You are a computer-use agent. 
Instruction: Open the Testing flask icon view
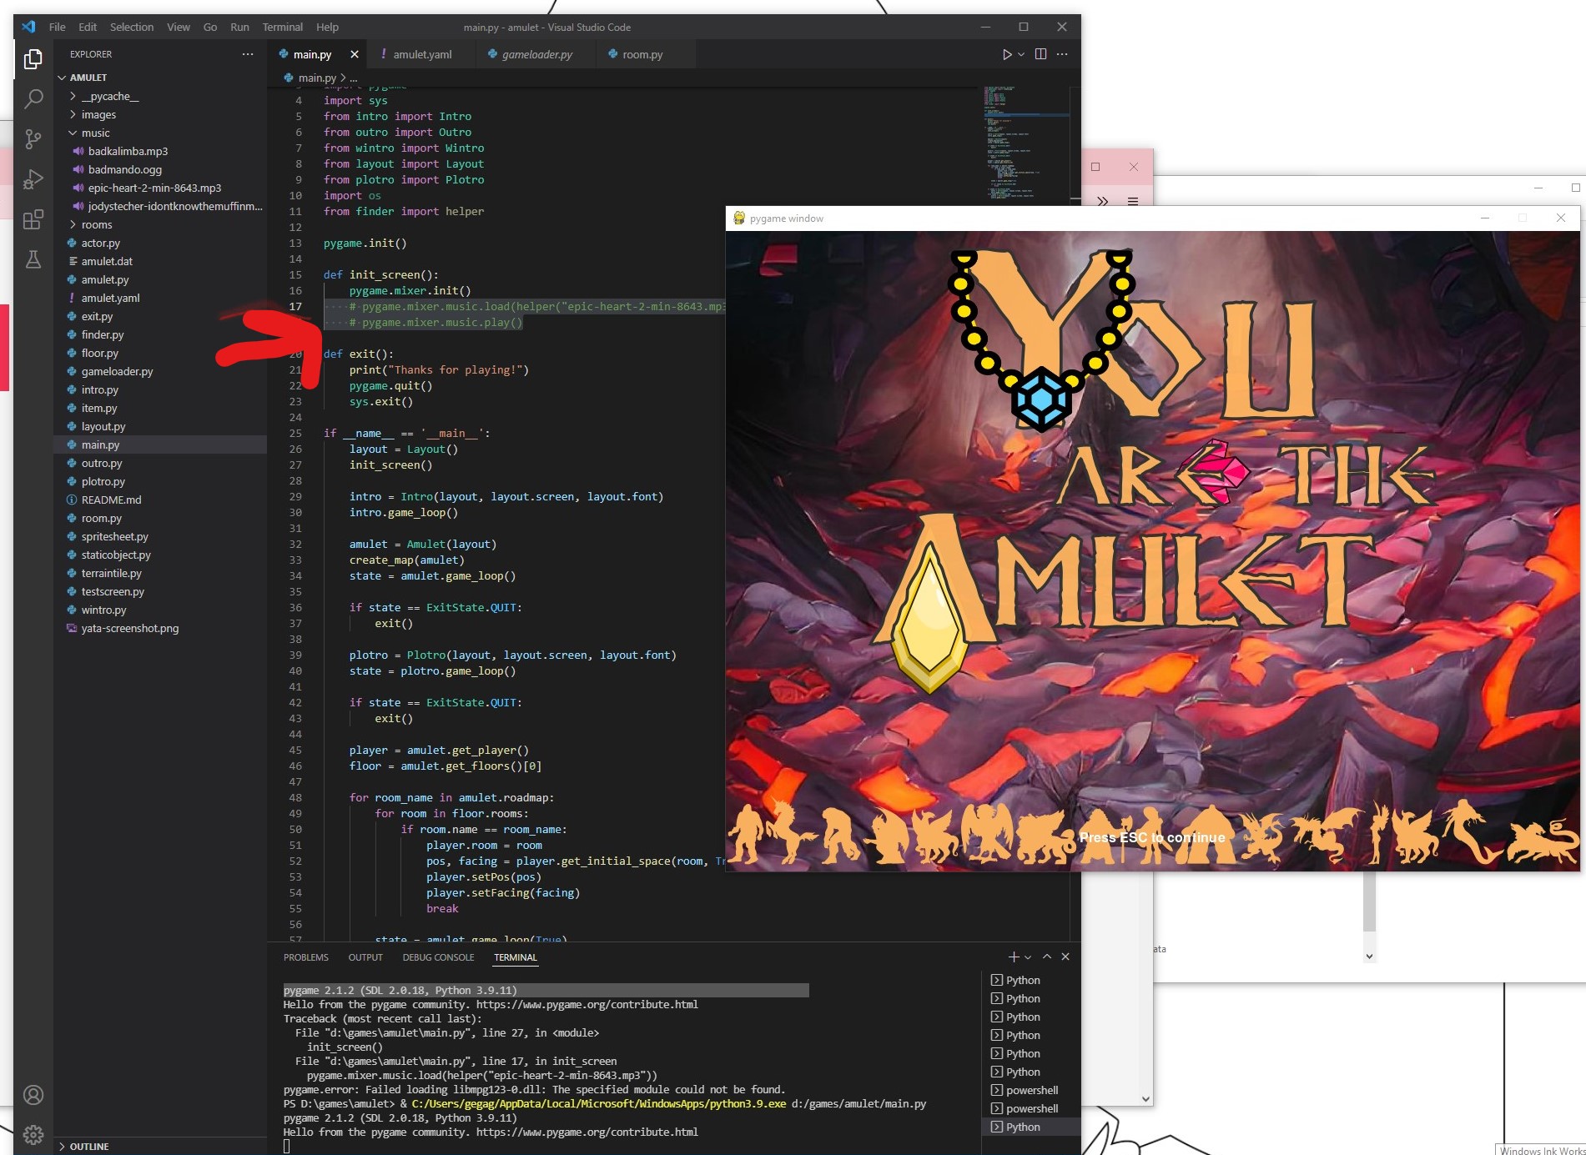[33, 260]
